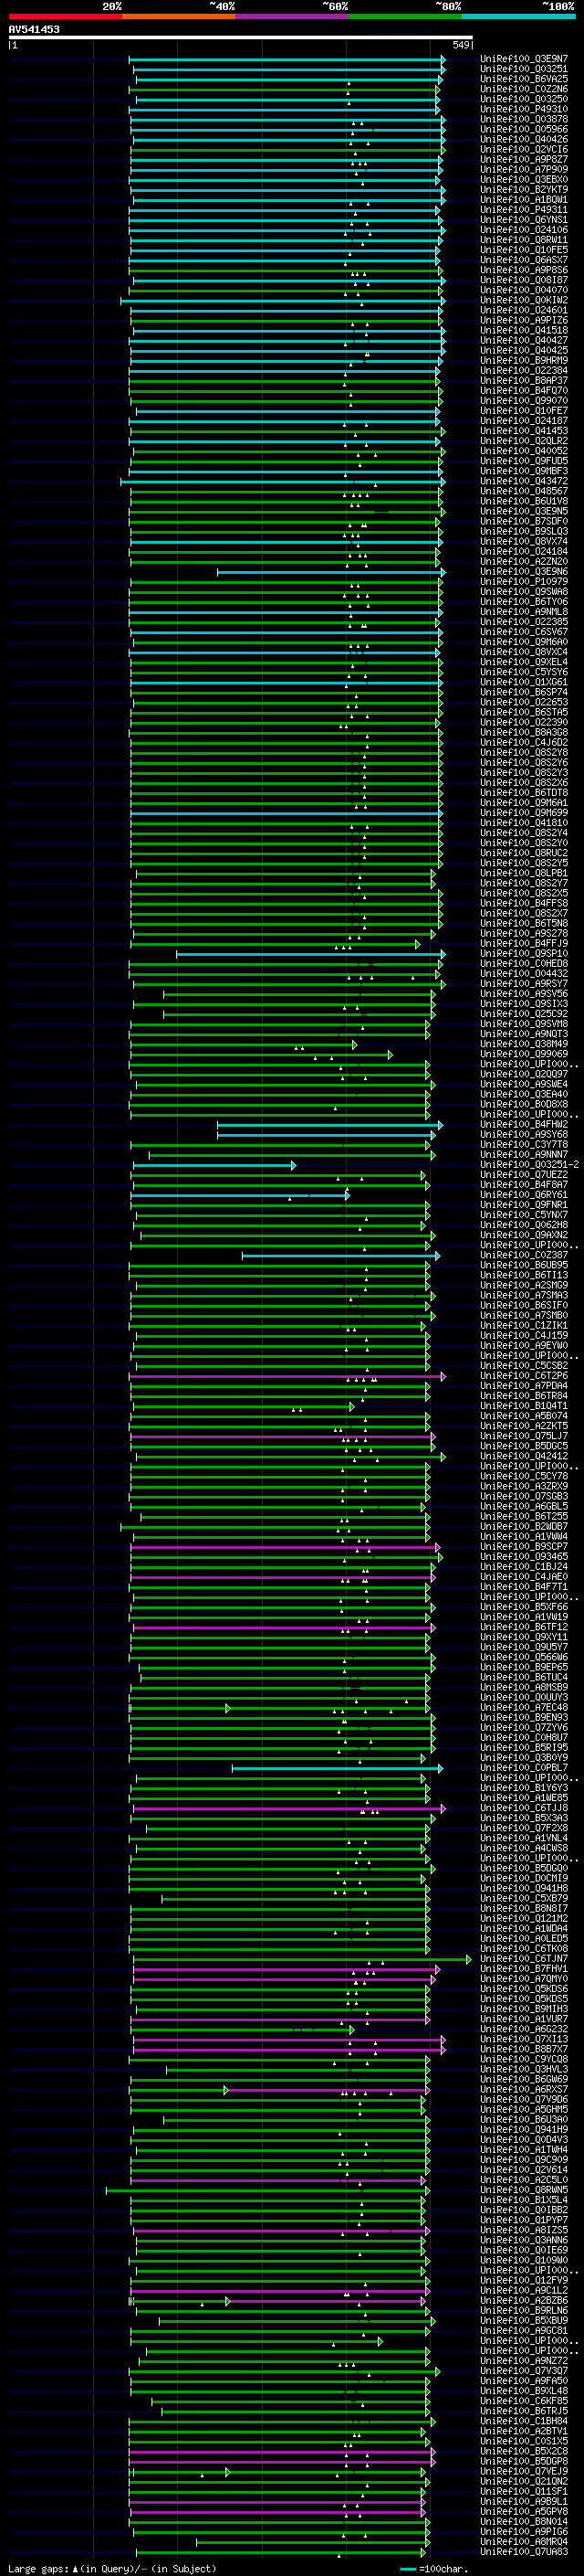The height and width of the screenshot is (2576, 584).
Task: Select label UniRef100_A2SMG9
Action: pos(524,1286)
